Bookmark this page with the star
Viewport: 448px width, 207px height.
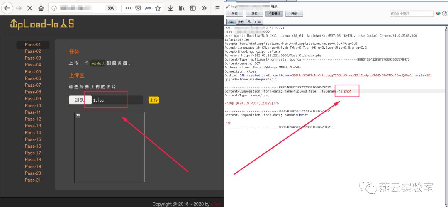[158, 8]
